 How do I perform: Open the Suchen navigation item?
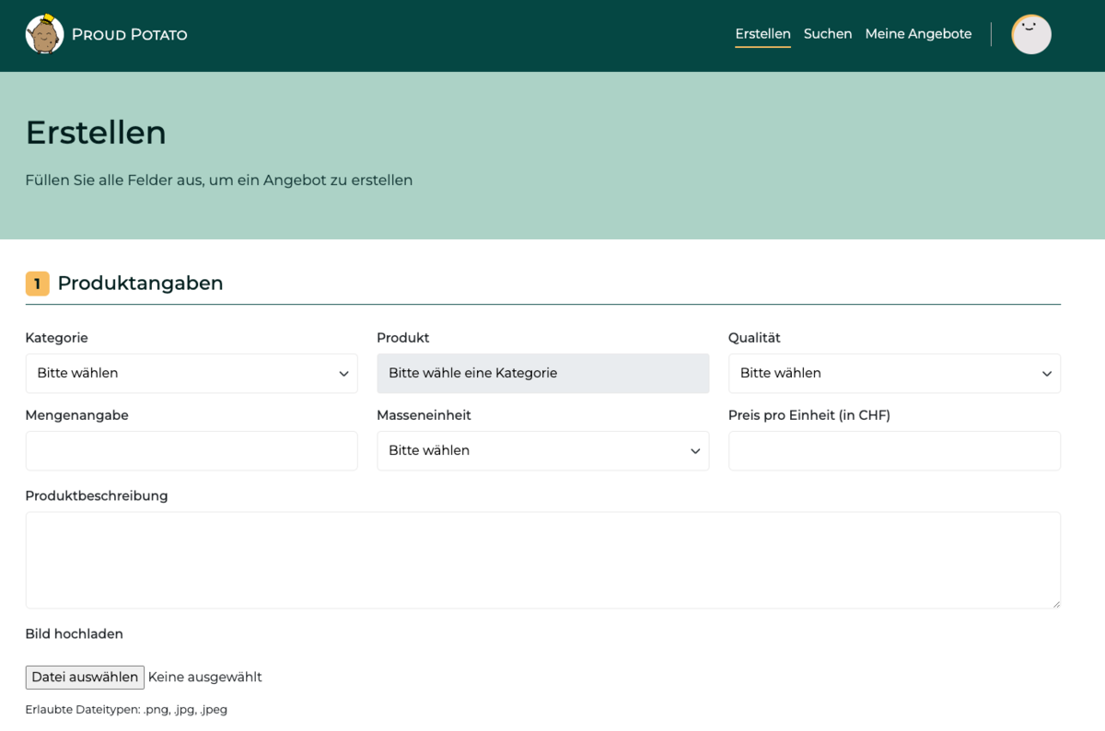[x=827, y=34]
